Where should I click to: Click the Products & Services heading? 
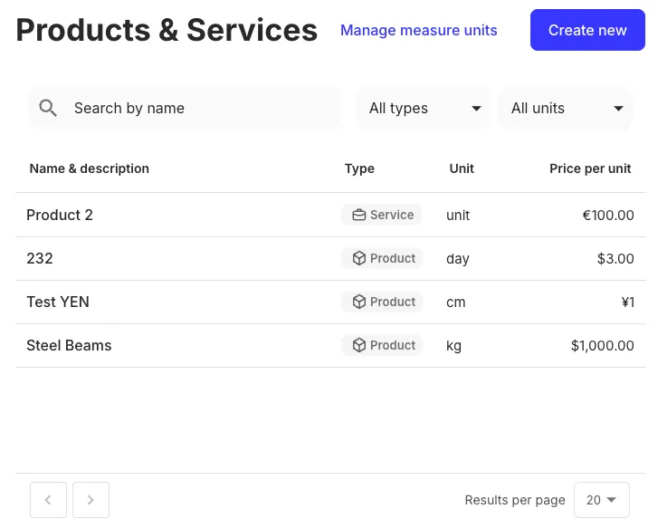pos(167,30)
